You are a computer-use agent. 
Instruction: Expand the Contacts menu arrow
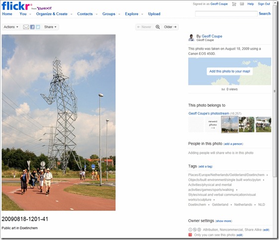(x=96, y=14)
